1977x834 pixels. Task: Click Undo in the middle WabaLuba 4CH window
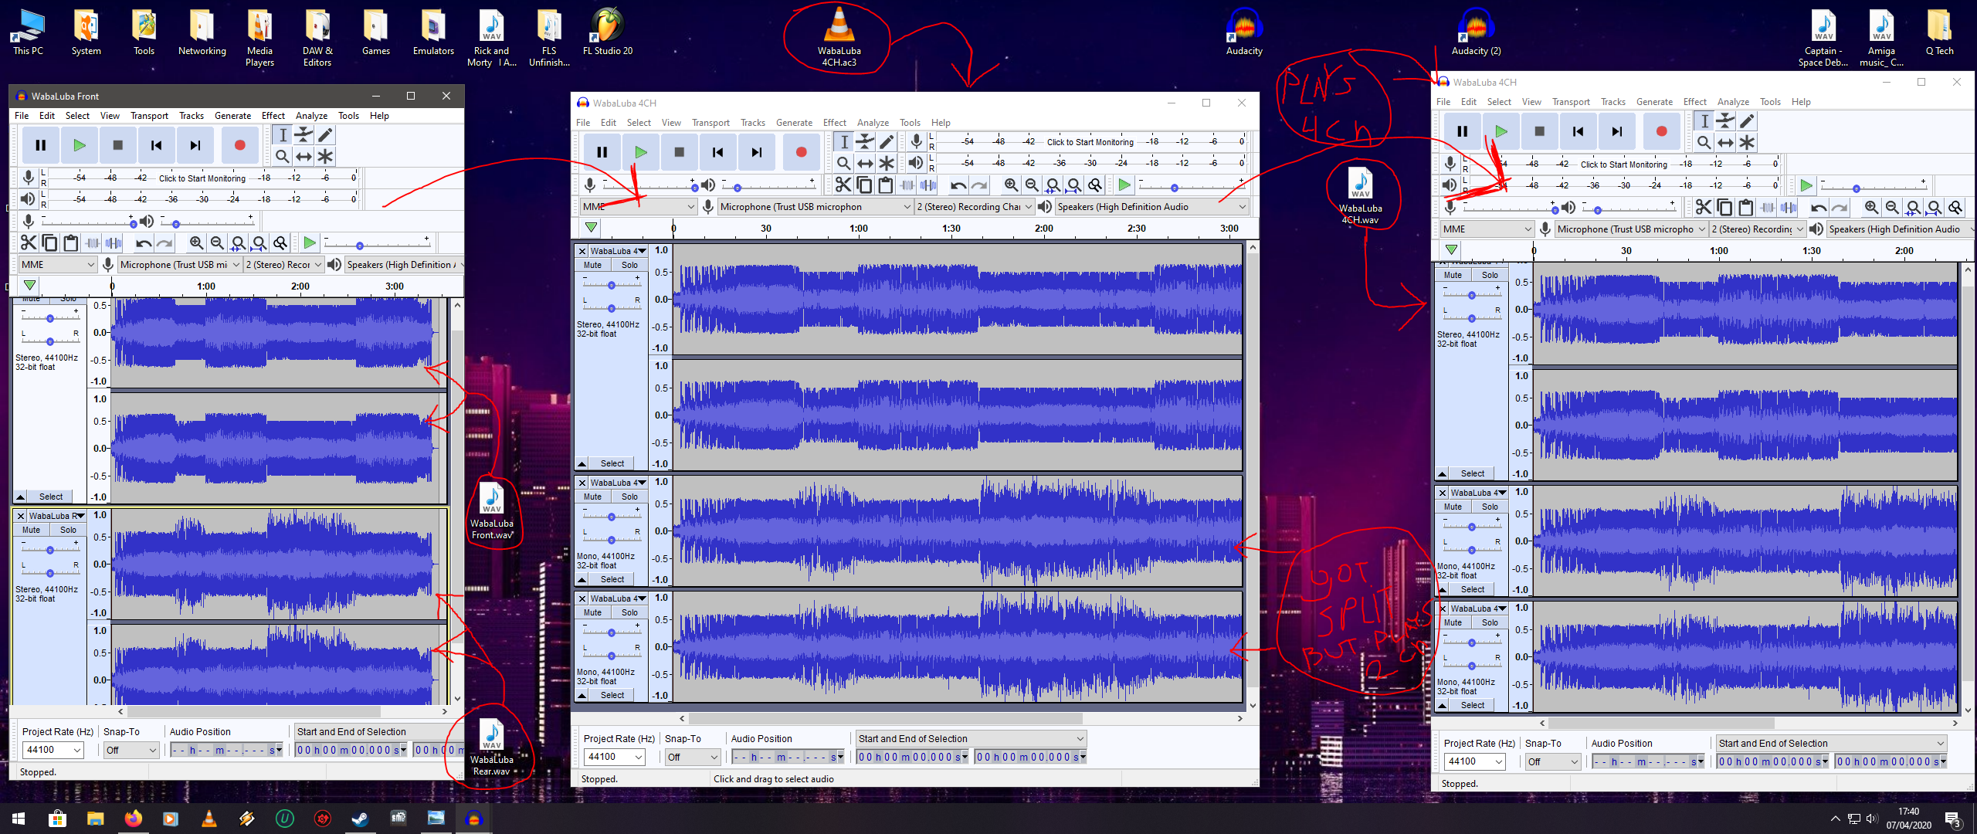958,185
